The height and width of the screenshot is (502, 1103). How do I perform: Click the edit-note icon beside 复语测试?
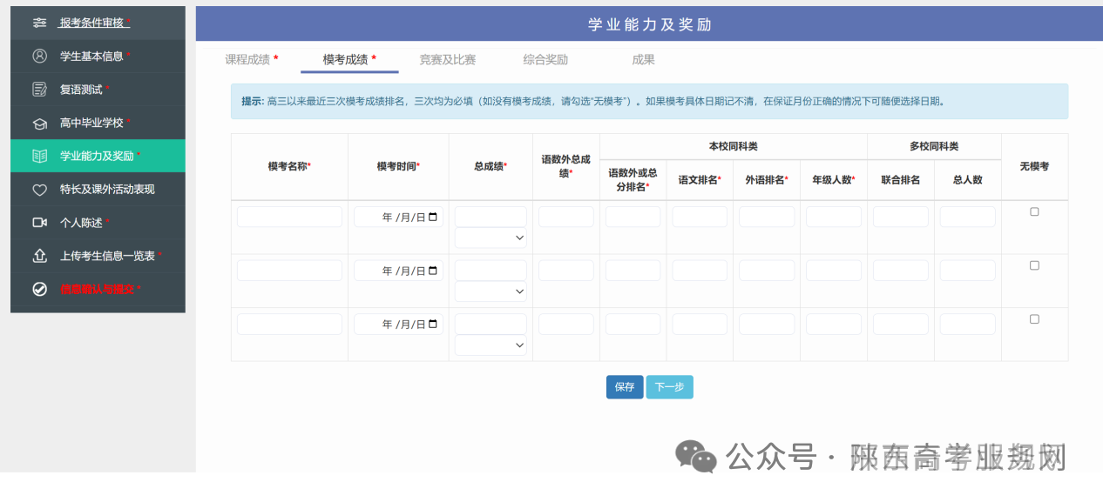tap(39, 90)
